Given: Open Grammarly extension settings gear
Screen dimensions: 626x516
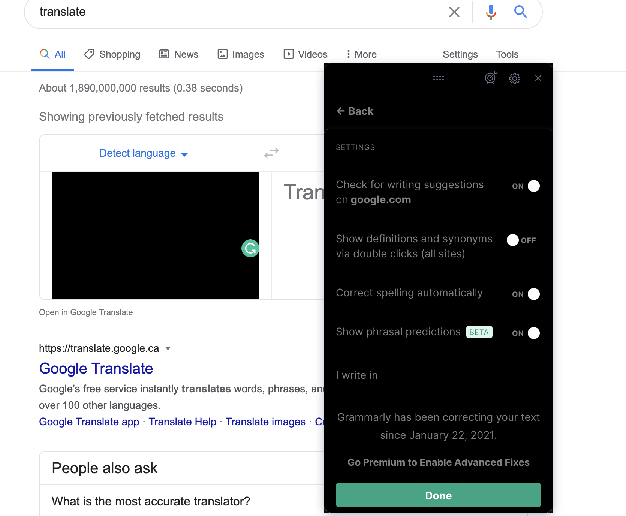Looking at the screenshot, I should coord(514,78).
